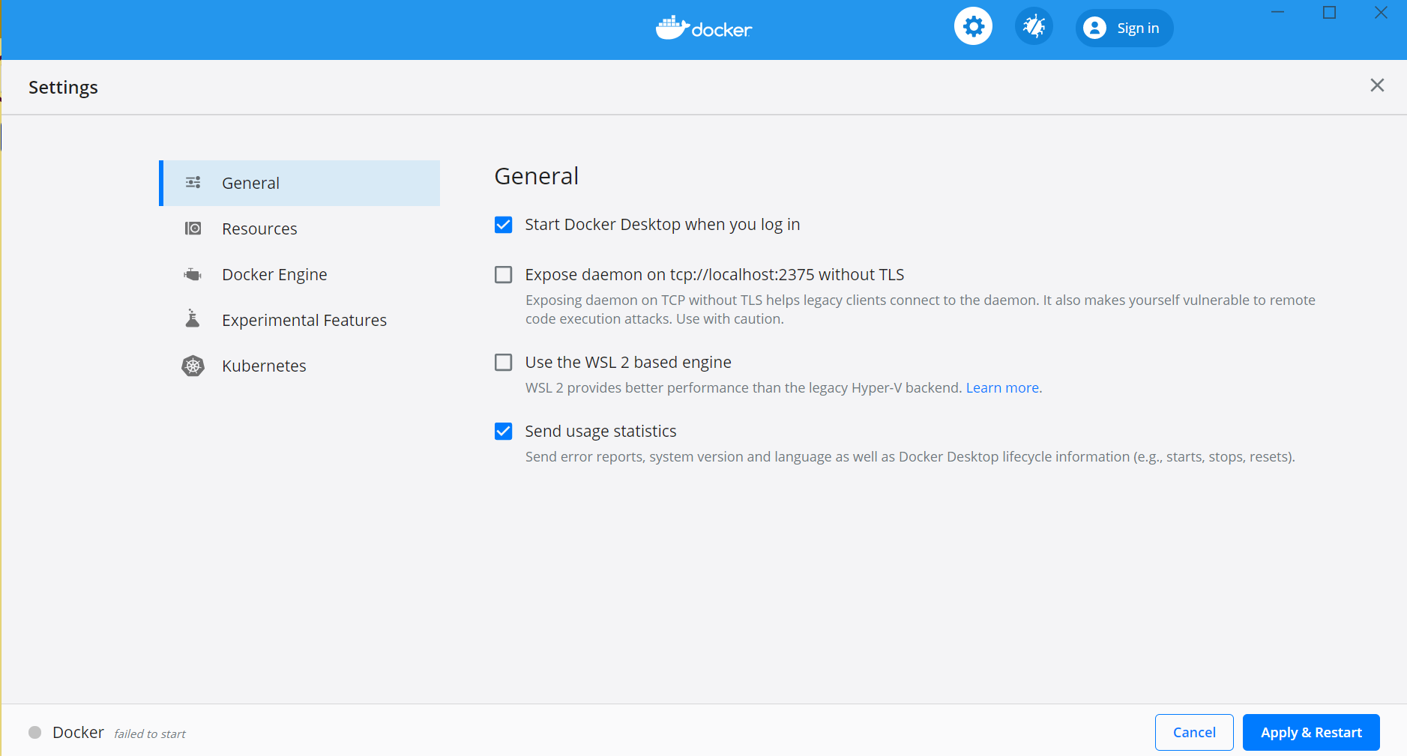
Task: Close the Docker Desktop window
Action: click(x=1381, y=12)
